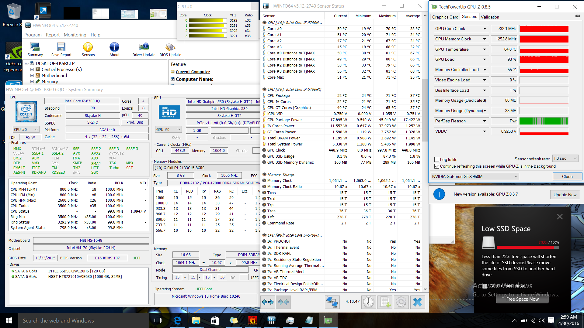Click the memory module G Skill F4-2133C15-8GRS
The height and width of the screenshot is (328, 584).
click(206, 168)
